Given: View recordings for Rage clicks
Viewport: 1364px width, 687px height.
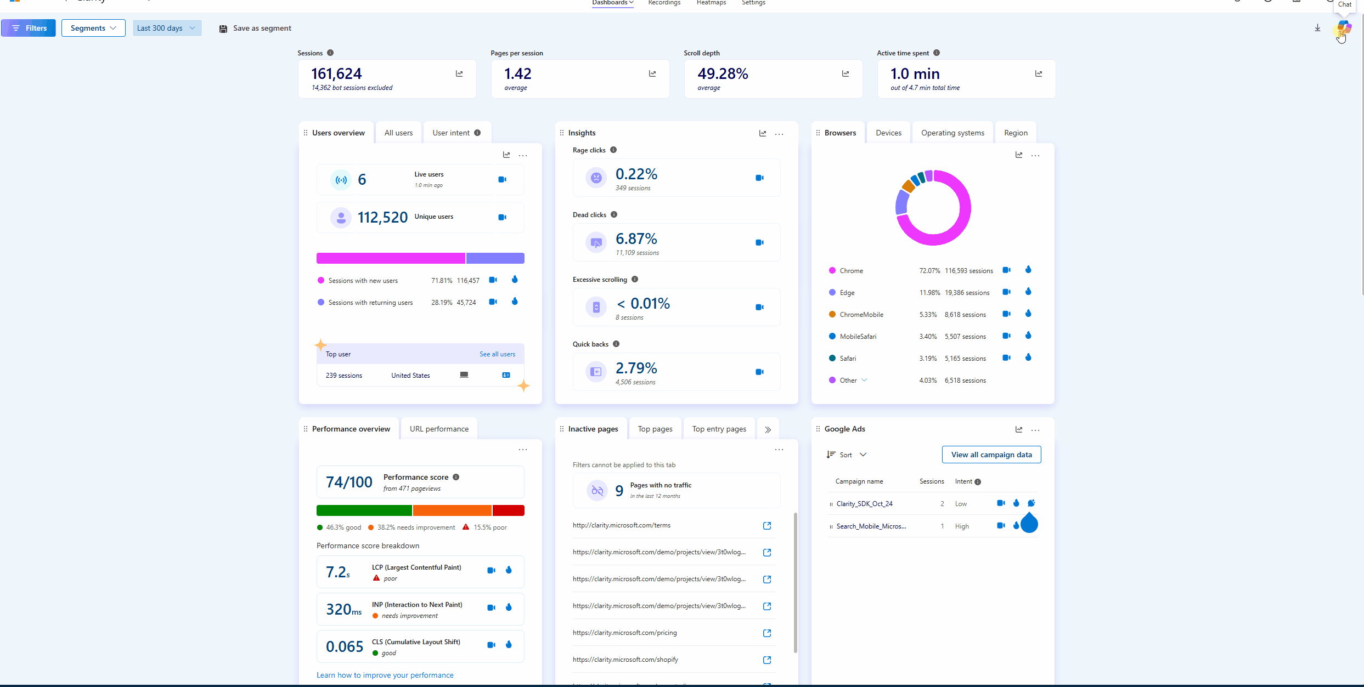Looking at the screenshot, I should (x=759, y=178).
